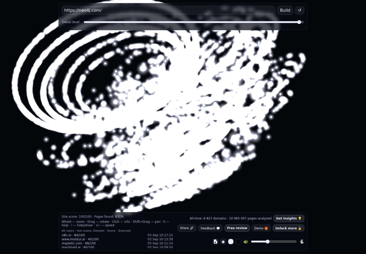Click the Unlock more button
The image size is (366, 254).
click(288, 228)
